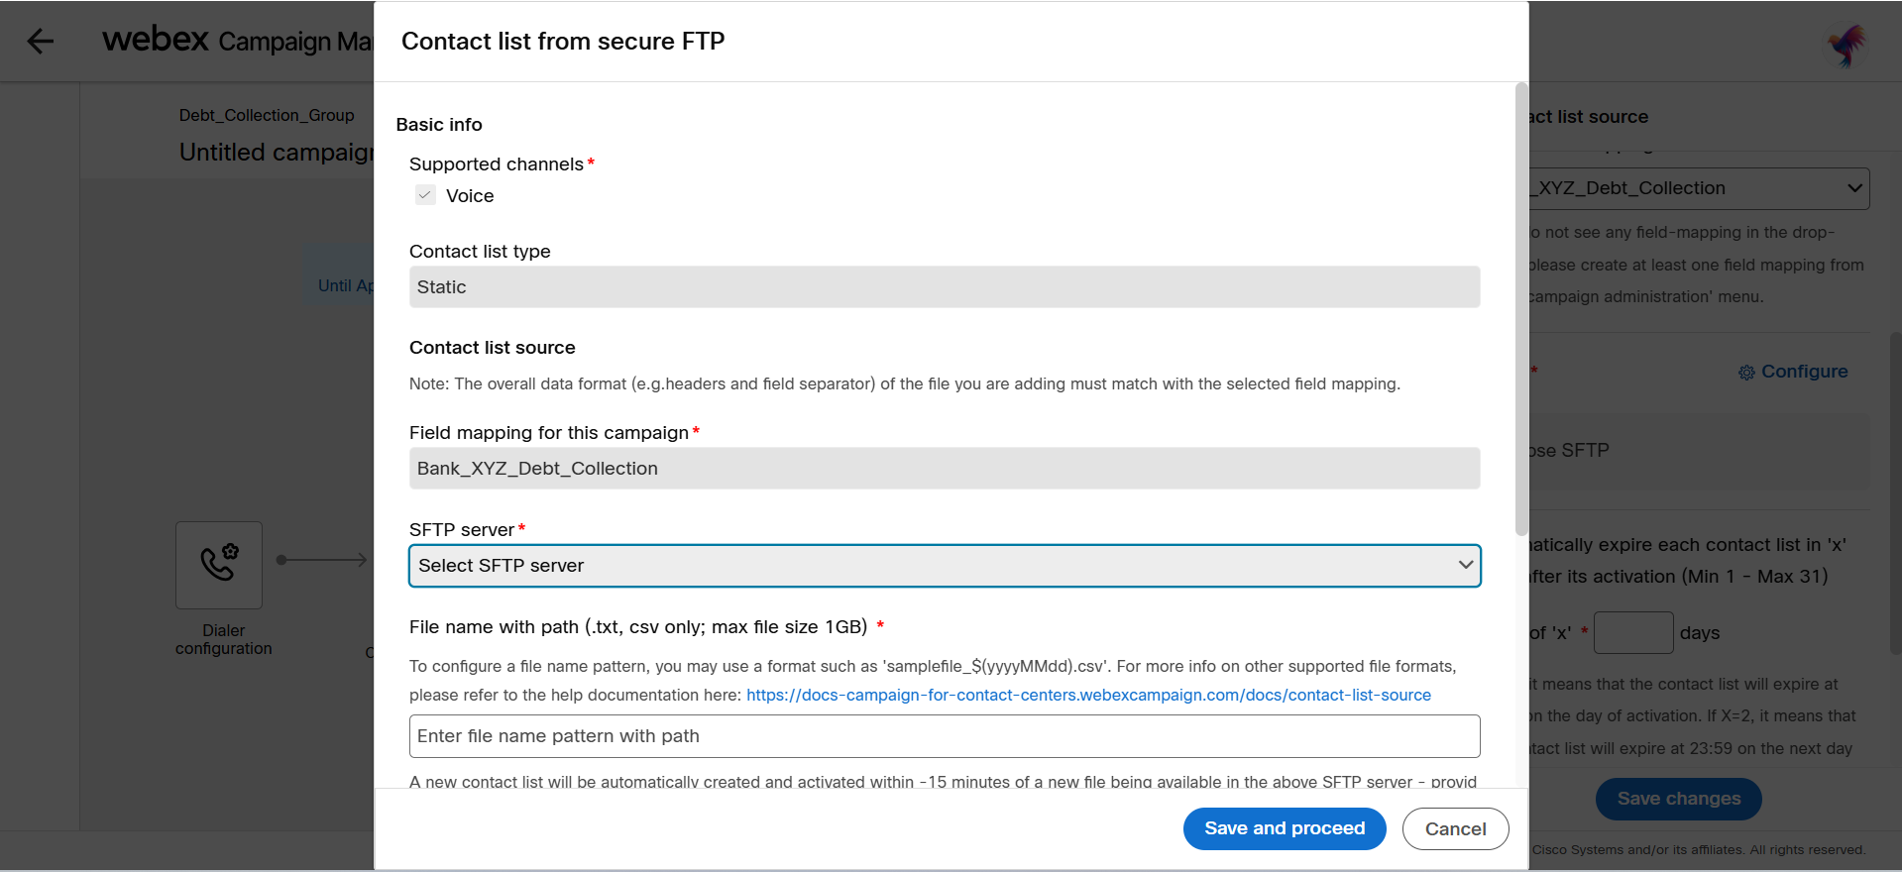Screen dimensions: 1902x872
Task: Open the contact-list-source documentation link
Action: point(1088,696)
